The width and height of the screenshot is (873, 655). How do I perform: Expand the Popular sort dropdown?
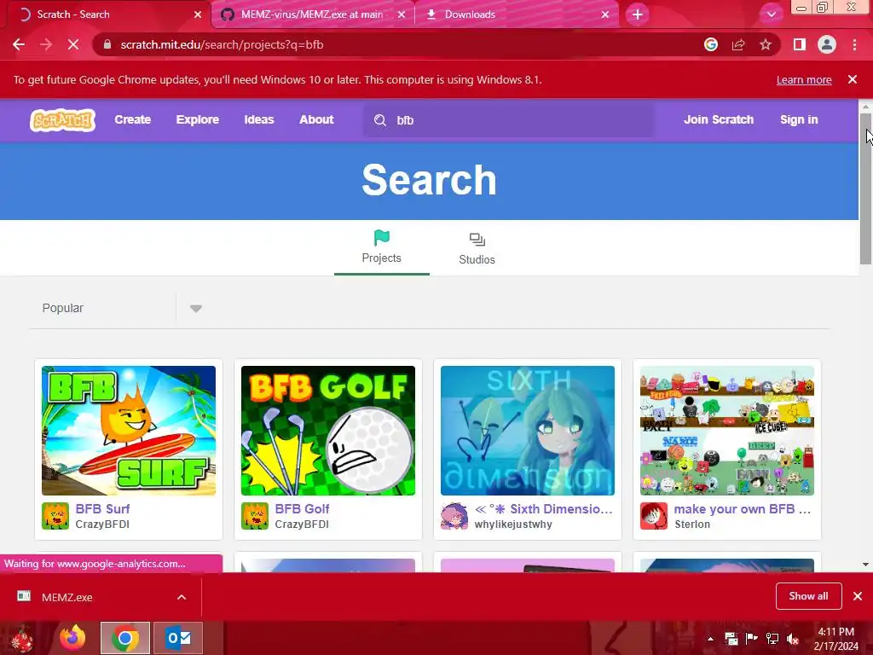point(195,309)
